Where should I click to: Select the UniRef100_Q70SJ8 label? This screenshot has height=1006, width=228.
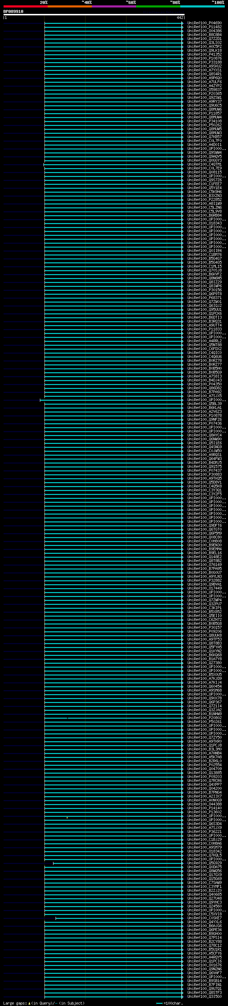pyautogui.click(x=204, y=270)
